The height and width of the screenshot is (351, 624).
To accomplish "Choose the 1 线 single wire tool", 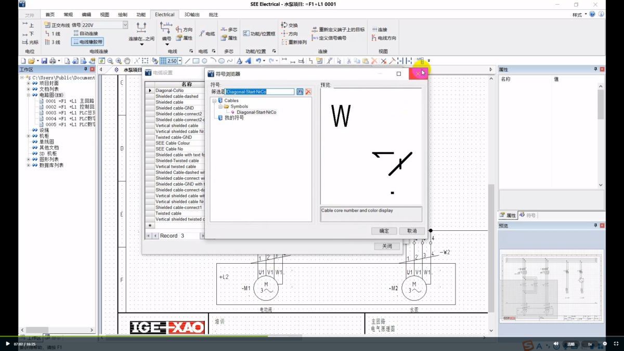I will (x=53, y=34).
